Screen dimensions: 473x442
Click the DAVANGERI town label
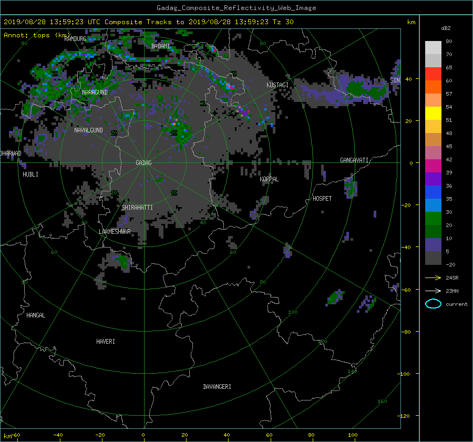pyautogui.click(x=217, y=387)
